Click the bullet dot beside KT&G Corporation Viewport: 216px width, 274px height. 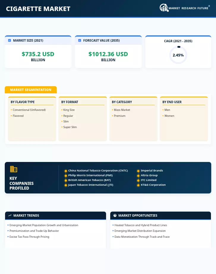pyautogui.click(x=138, y=185)
